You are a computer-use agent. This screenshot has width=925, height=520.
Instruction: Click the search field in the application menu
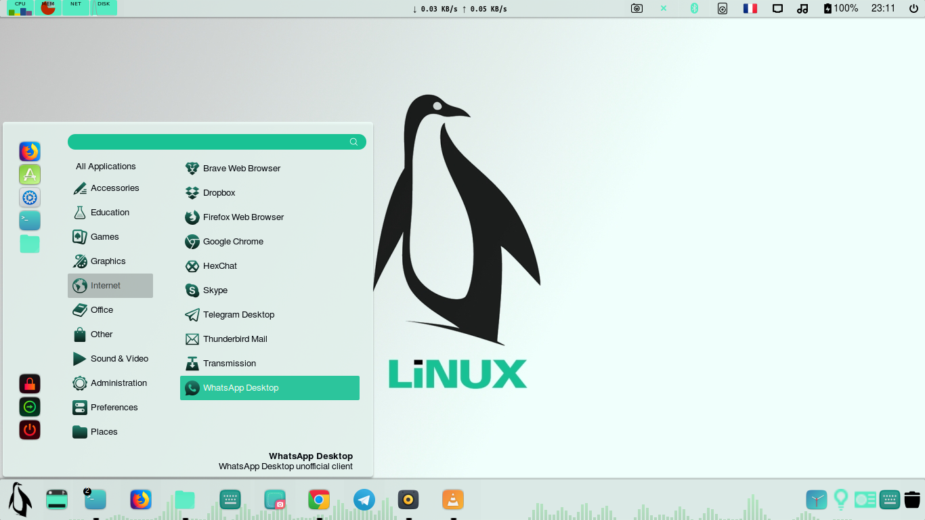pos(217,142)
